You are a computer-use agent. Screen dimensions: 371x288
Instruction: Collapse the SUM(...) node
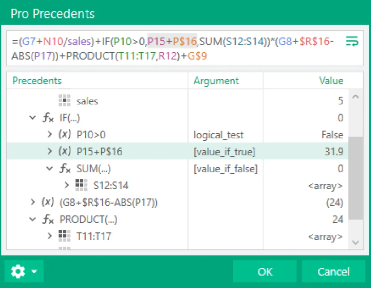tap(49, 169)
